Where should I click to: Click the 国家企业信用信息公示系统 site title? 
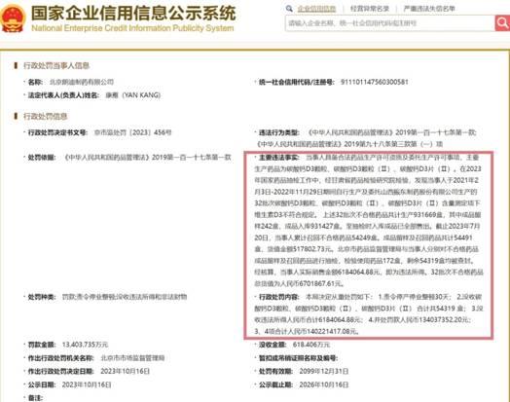(x=133, y=14)
